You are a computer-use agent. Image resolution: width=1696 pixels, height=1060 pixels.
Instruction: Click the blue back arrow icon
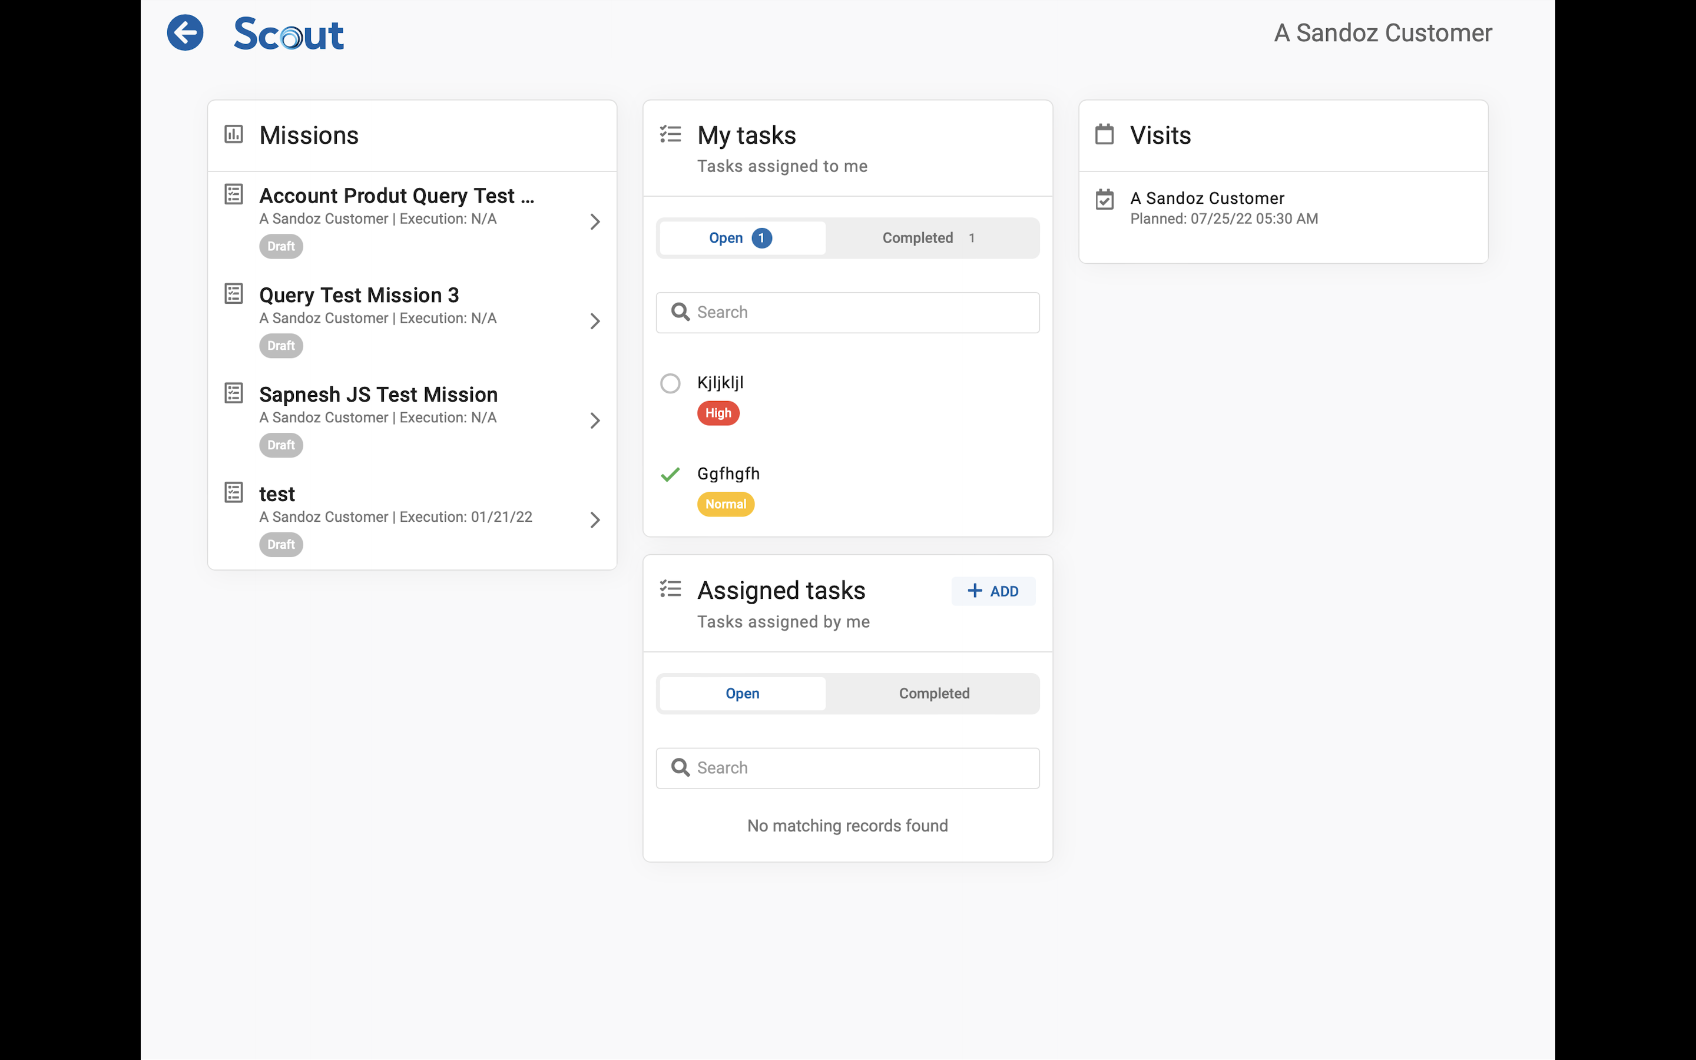click(185, 33)
